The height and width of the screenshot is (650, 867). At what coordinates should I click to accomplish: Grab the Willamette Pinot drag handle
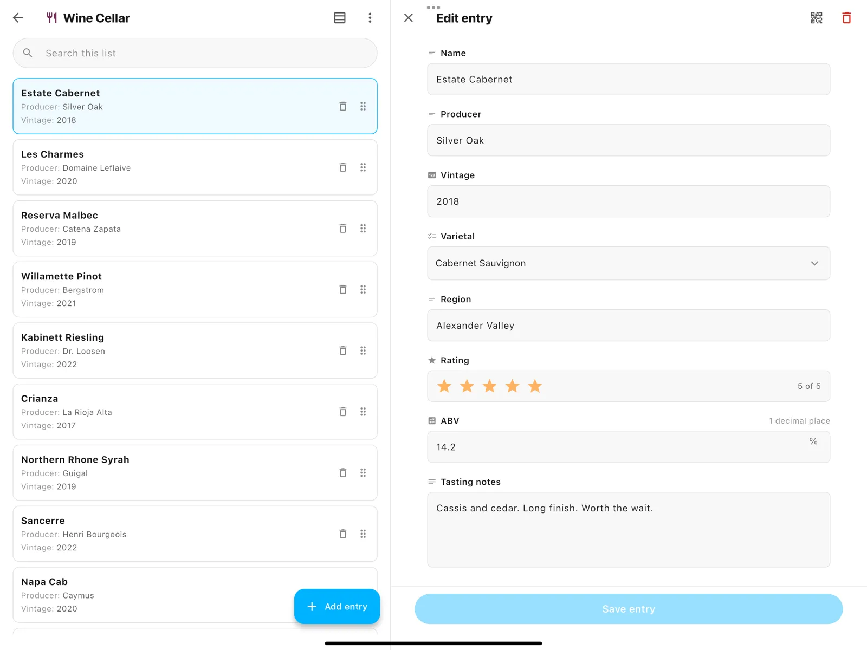point(363,290)
